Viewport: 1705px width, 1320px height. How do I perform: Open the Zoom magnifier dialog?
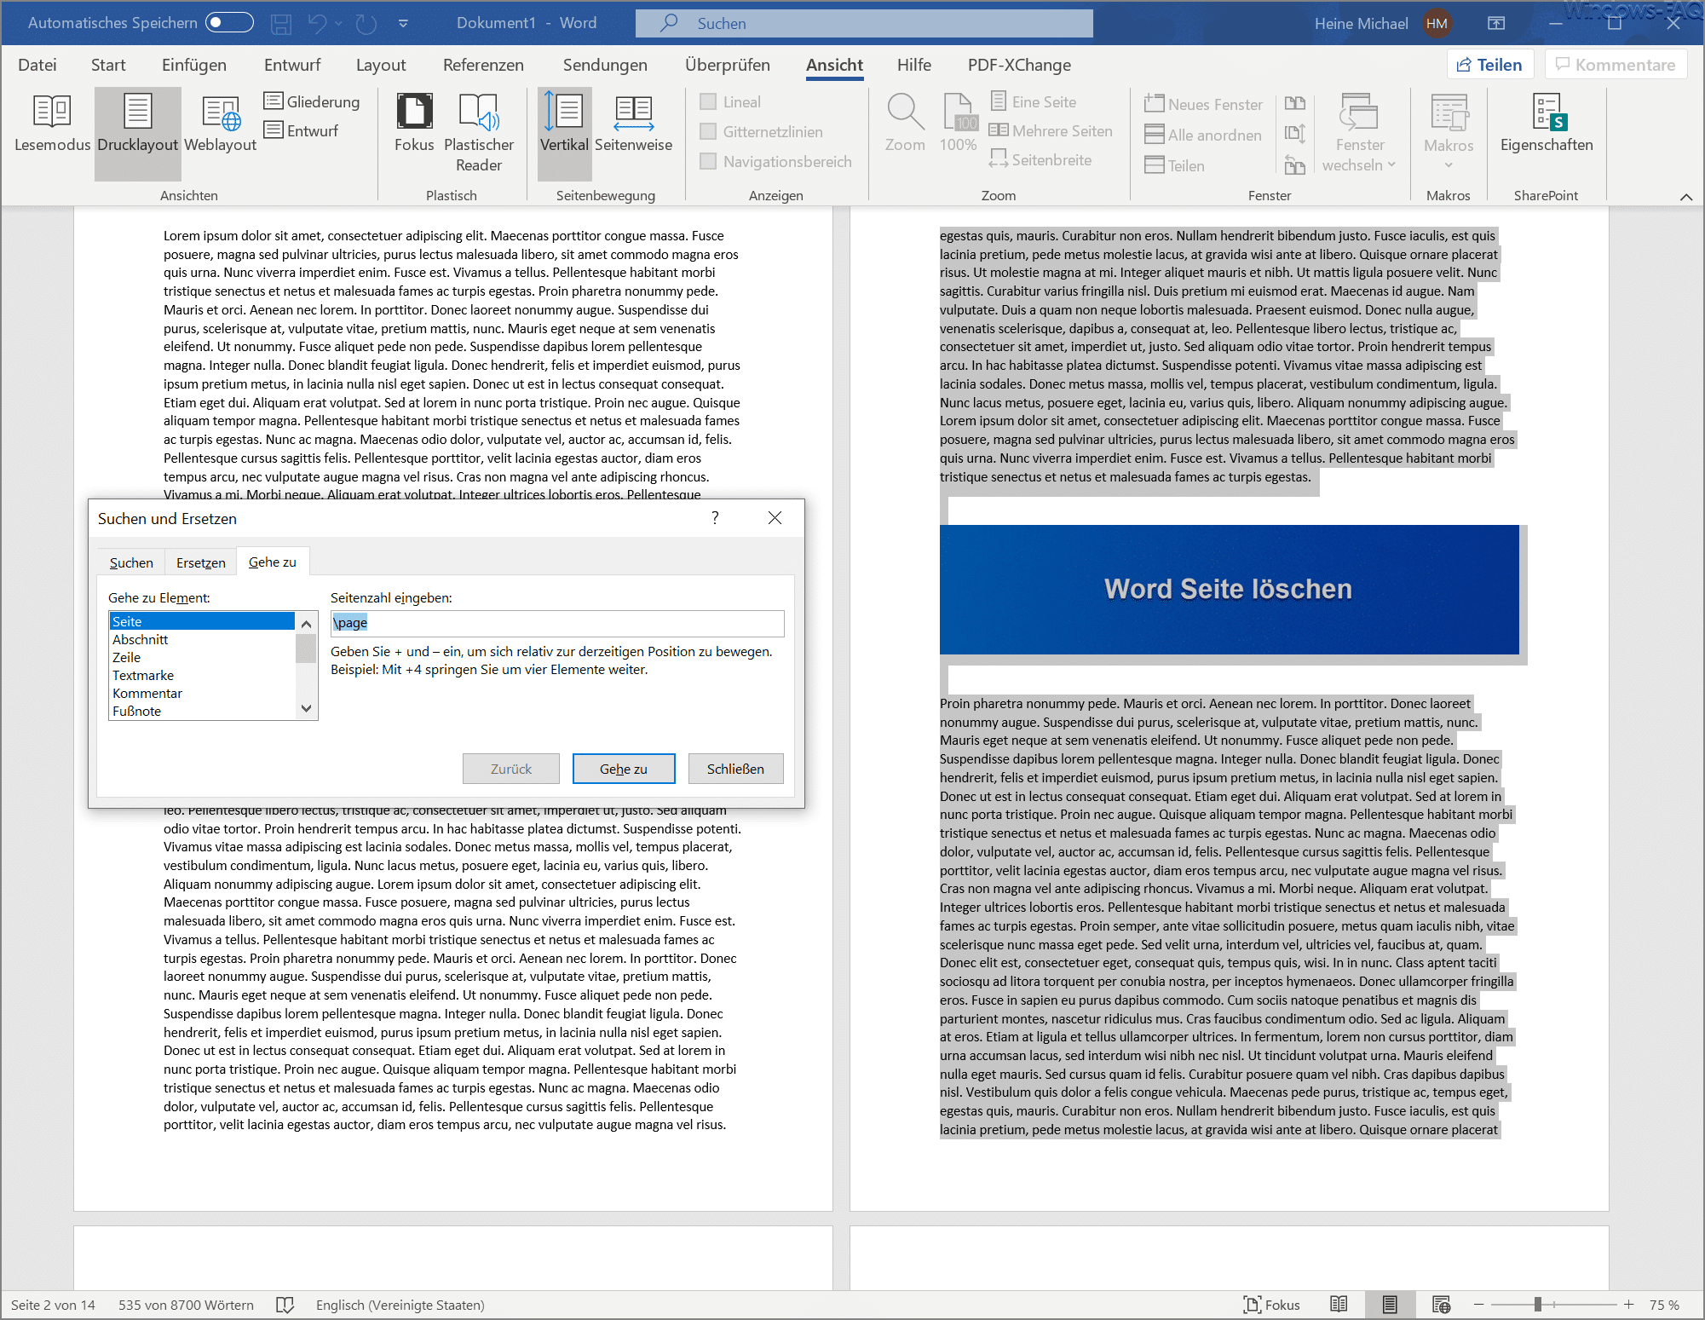(904, 124)
